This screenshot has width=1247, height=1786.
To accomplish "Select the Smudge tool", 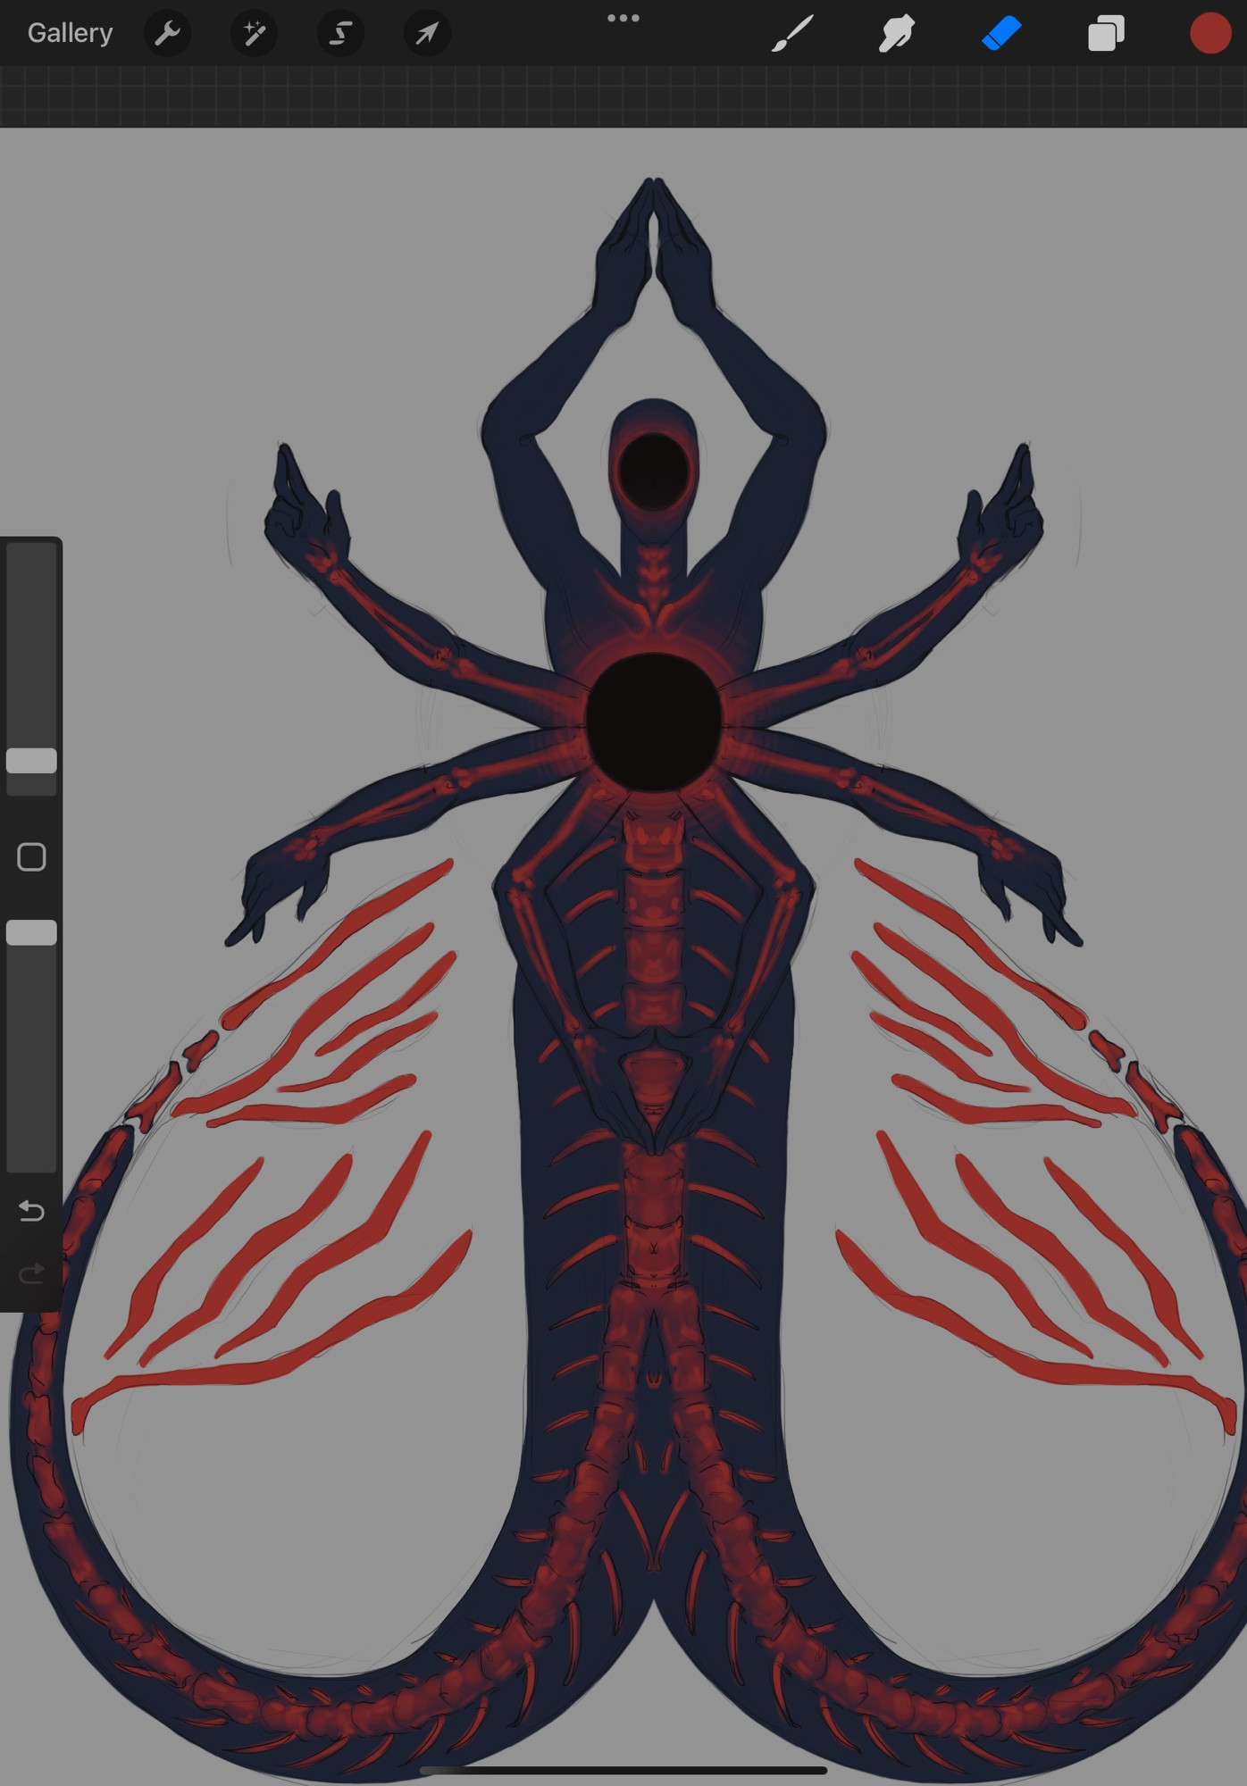I will click(x=897, y=34).
